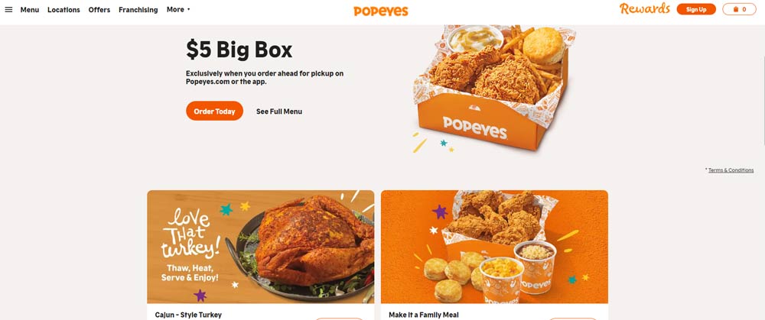This screenshot has width=765, height=320.
Task: Click the Popeyes logo in header
Action: [381, 11]
